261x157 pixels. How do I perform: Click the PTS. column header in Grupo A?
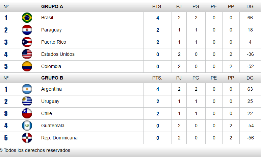tap(157, 6)
